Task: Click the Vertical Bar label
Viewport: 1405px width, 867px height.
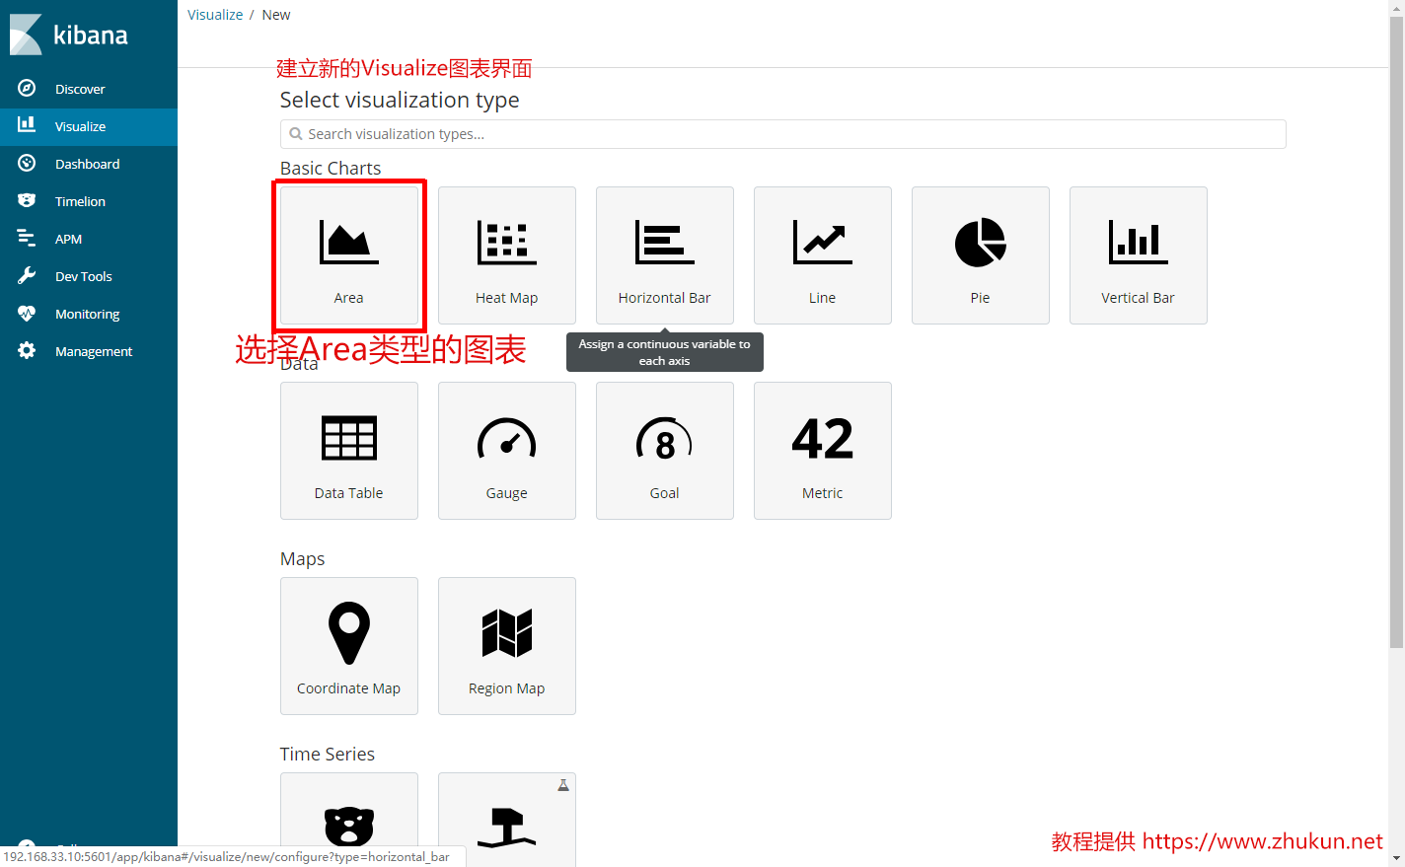Action: (1139, 298)
